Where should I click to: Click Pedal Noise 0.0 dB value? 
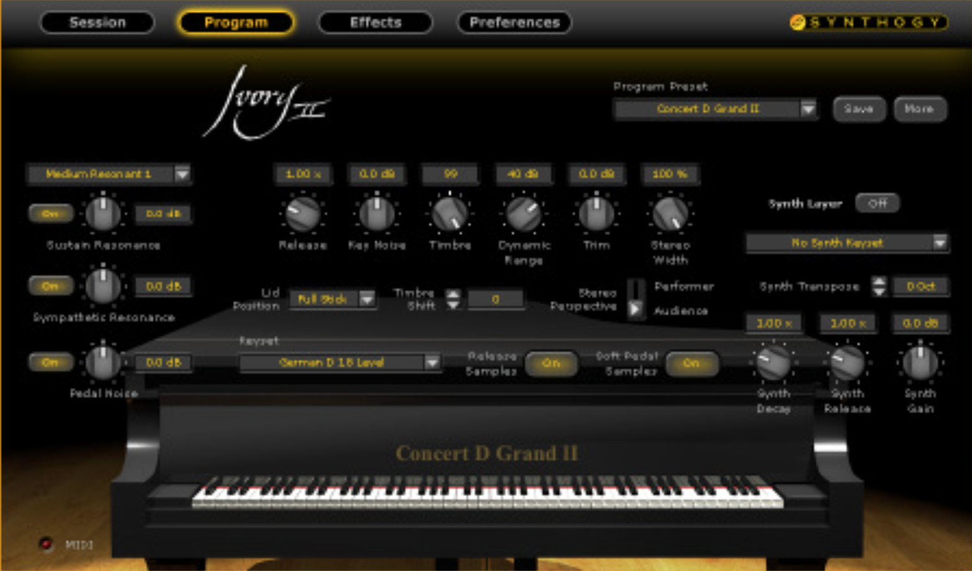pyautogui.click(x=163, y=362)
